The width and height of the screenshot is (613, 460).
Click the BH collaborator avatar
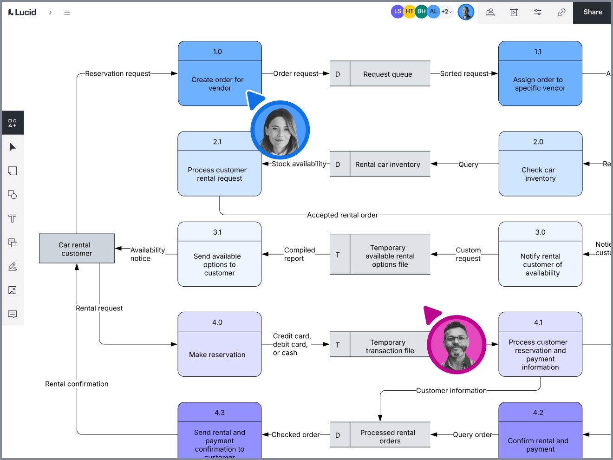(x=421, y=12)
